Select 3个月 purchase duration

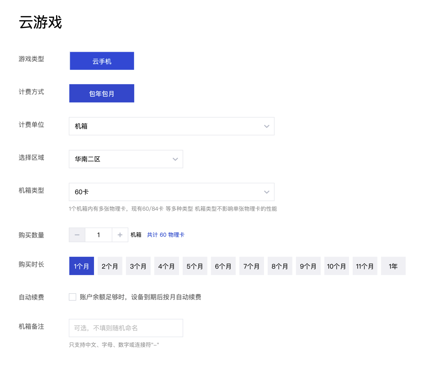[x=138, y=266]
